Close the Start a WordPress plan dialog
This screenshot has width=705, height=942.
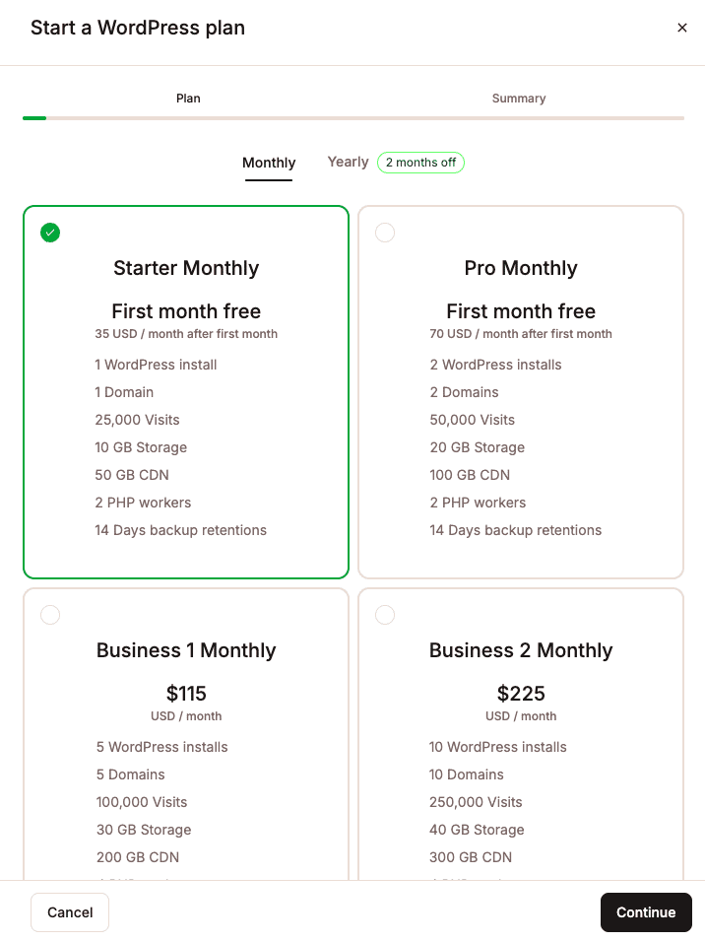682,28
